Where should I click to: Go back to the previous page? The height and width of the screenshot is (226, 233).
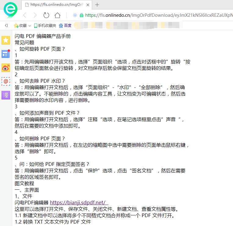pos(25,15)
